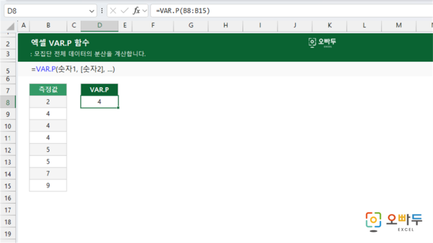Click the syntax text =VAR.P(숫자1, [숫자2], ...)
This screenshot has width=433, height=243.
click(x=73, y=69)
